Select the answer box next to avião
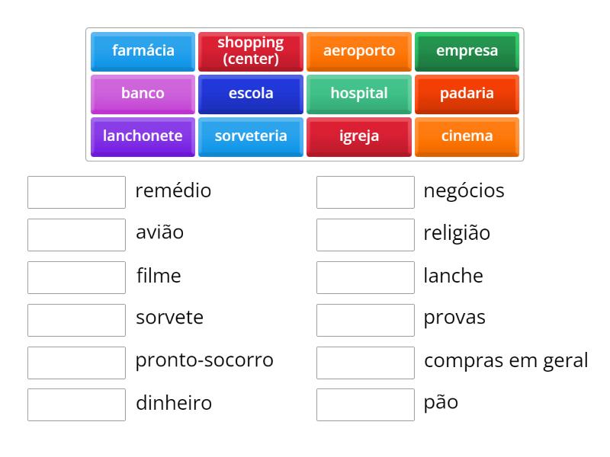The image size is (610, 457). pos(75,235)
